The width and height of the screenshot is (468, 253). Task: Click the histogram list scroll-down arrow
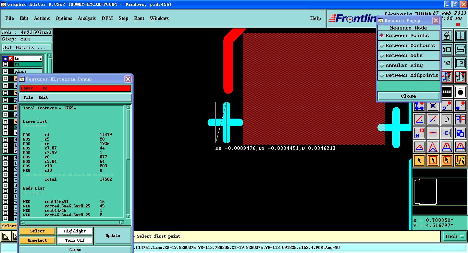pyautogui.click(x=128, y=216)
